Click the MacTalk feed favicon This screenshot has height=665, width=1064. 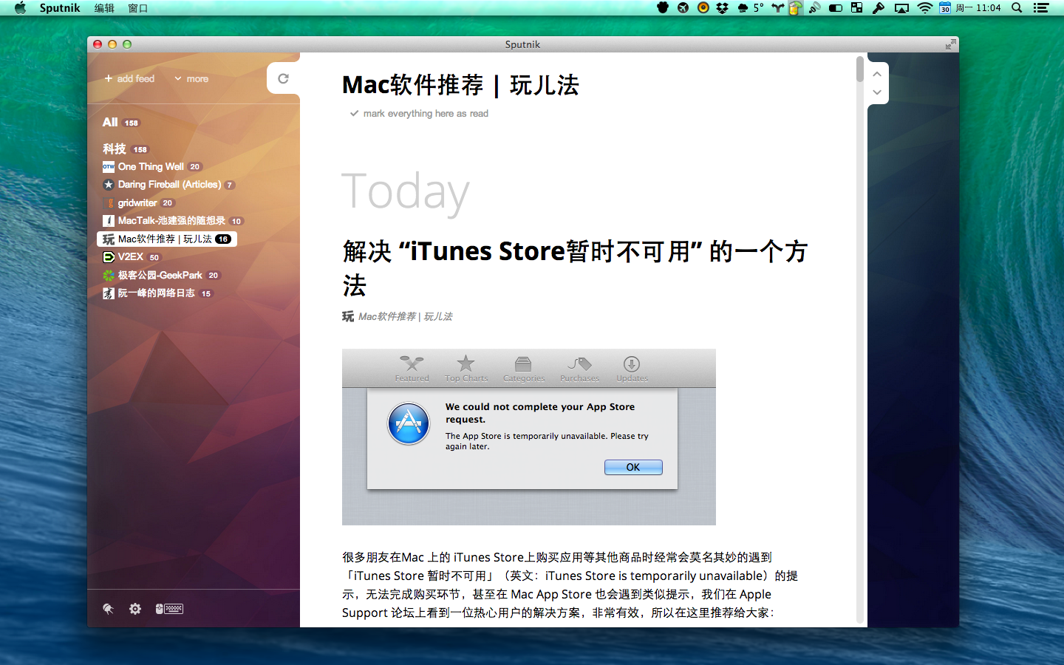(109, 221)
